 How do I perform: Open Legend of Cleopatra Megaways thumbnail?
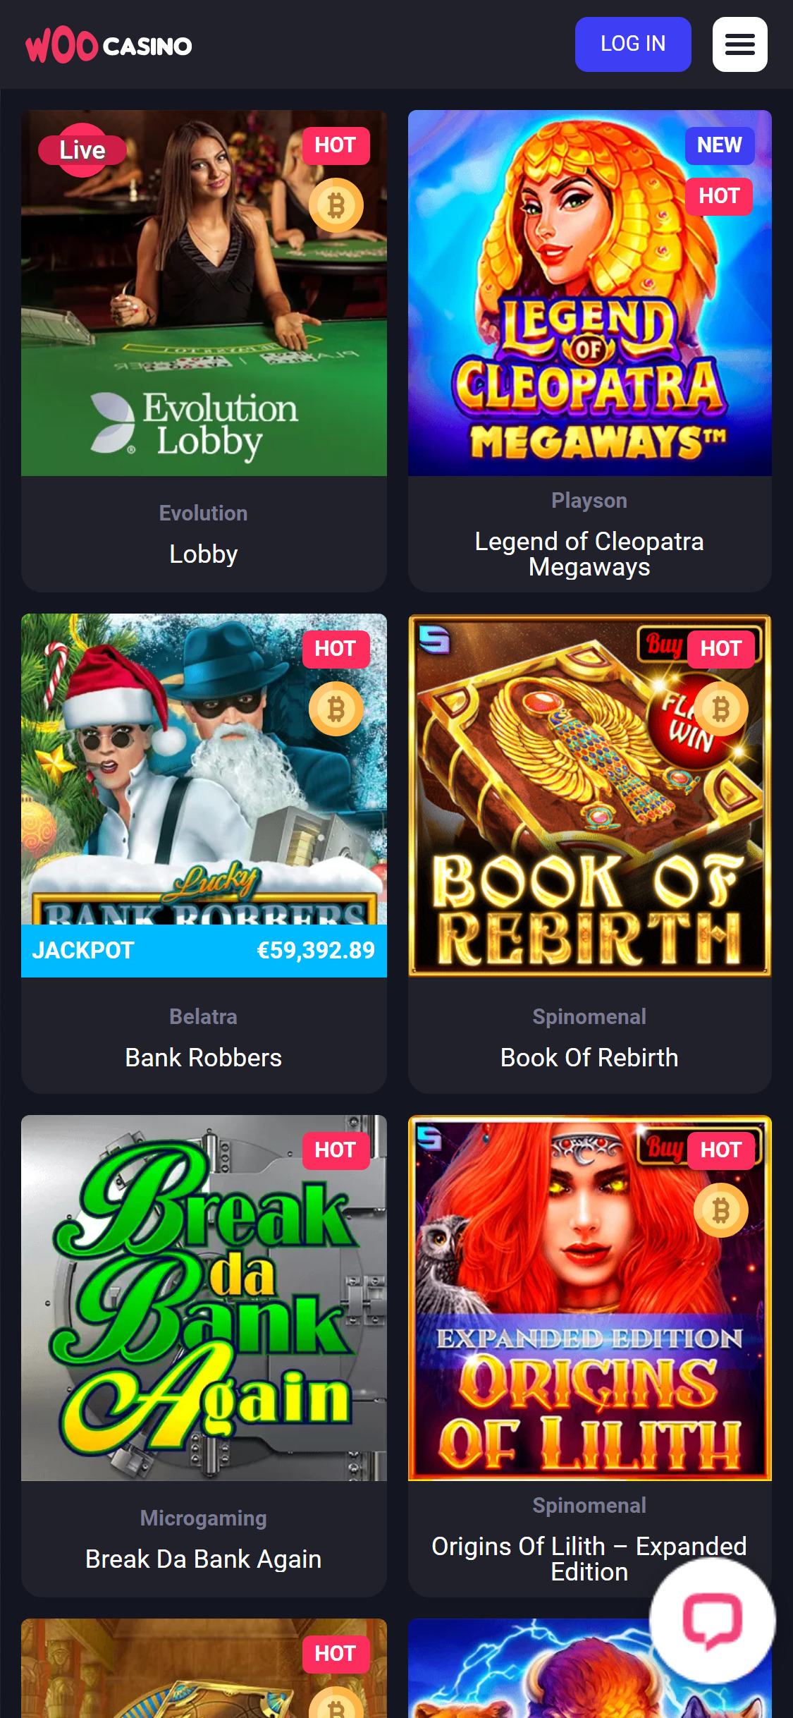(590, 293)
